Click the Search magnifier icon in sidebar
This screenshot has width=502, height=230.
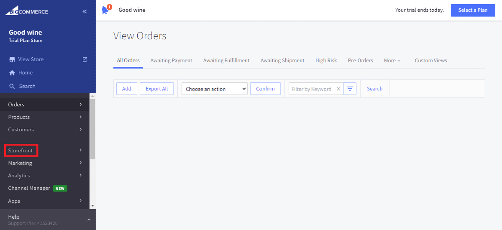tap(12, 86)
